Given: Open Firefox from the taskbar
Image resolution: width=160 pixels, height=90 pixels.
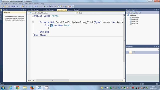Looking at the screenshot, I should (x=32, y=88).
